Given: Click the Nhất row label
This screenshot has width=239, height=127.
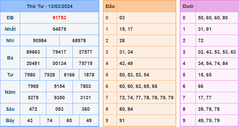Looking at the screenshot, I should click(x=10, y=29).
